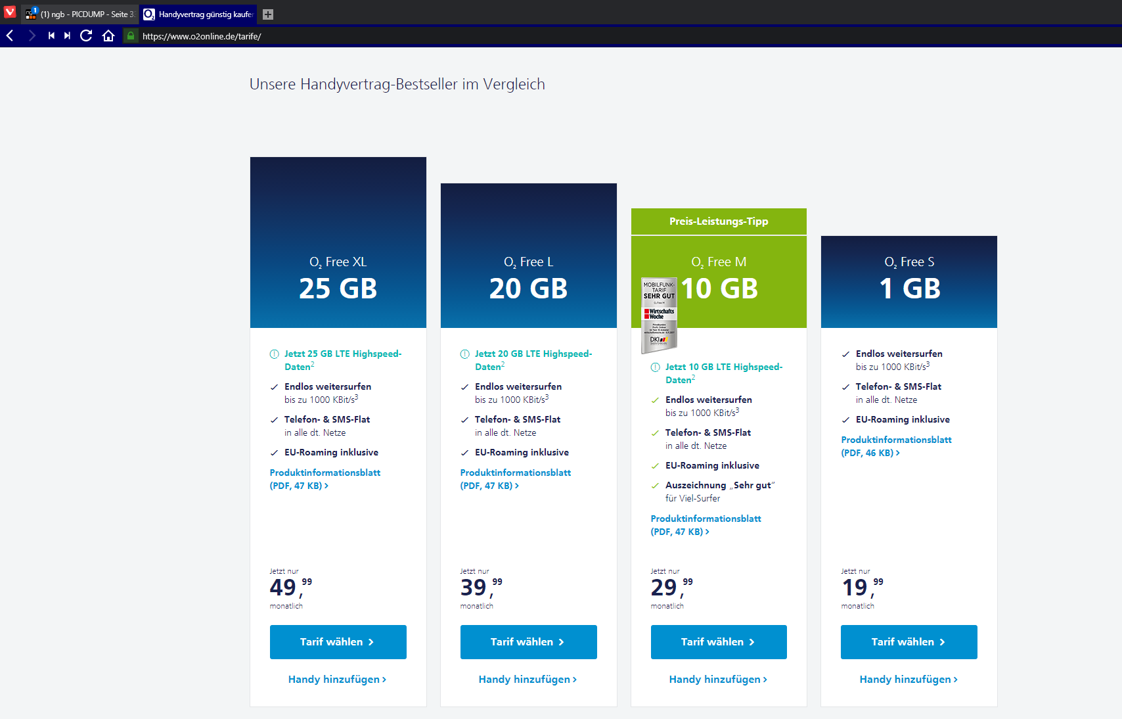Go to the browser home page
The width and height of the screenshot is (1122, 719).
[x=108, y=35]
